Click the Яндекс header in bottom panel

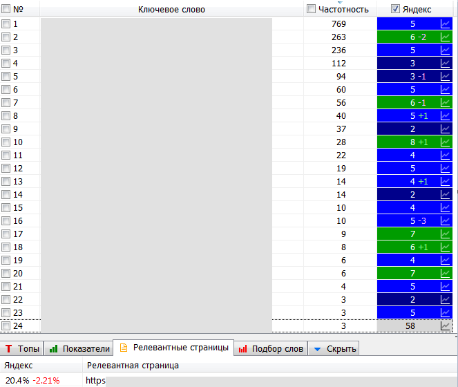point(19,366)
